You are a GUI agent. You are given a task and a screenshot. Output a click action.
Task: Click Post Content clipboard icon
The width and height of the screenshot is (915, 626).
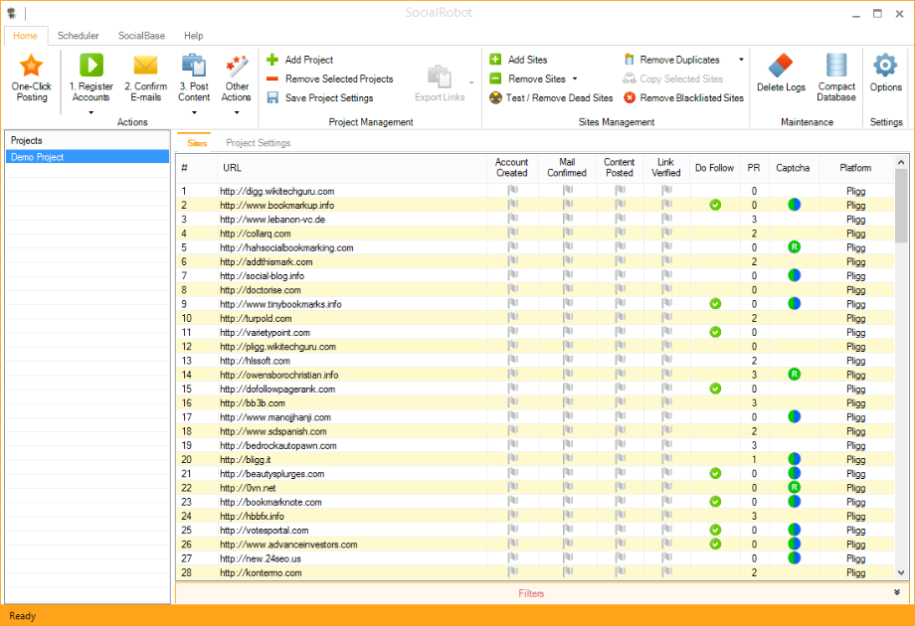pos(194,66)
